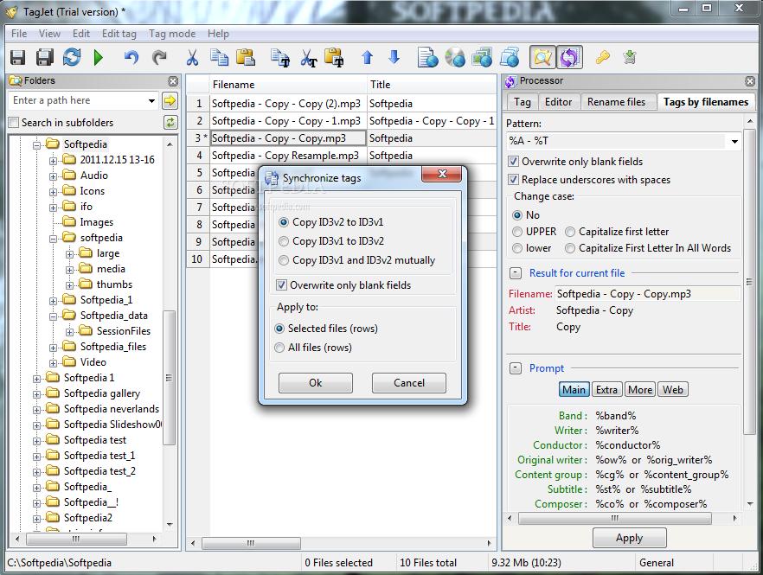The width and height of the screenshot is (763, 575).
Task: Expand the Audio folder
Action: [x=53, y=176]
